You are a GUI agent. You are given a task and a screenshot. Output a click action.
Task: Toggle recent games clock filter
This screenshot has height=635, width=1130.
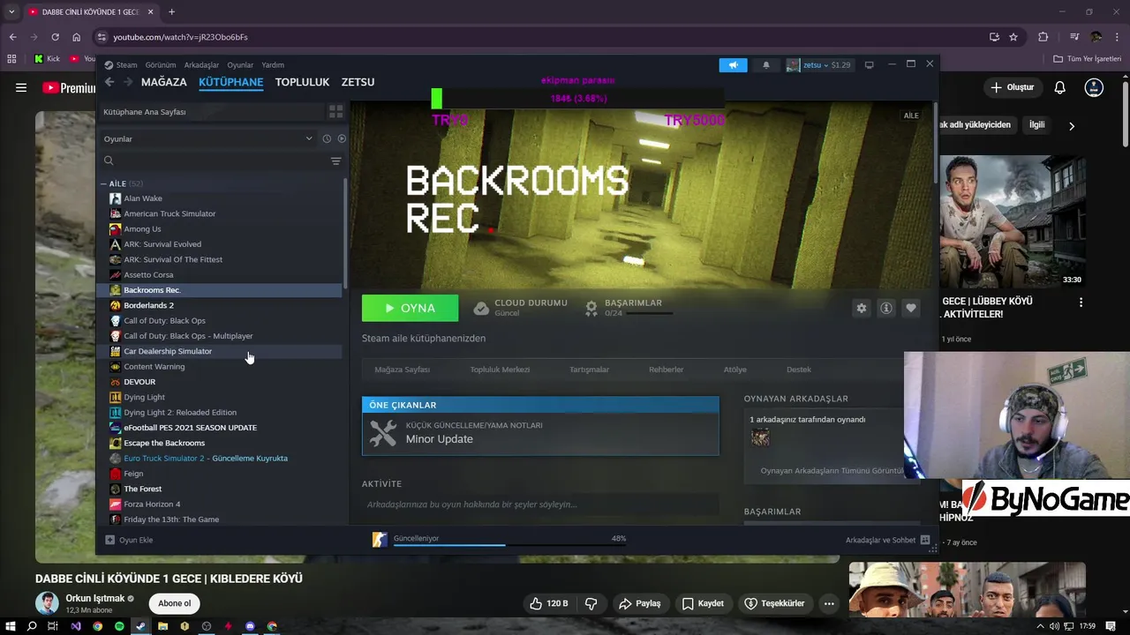[327, 138]
